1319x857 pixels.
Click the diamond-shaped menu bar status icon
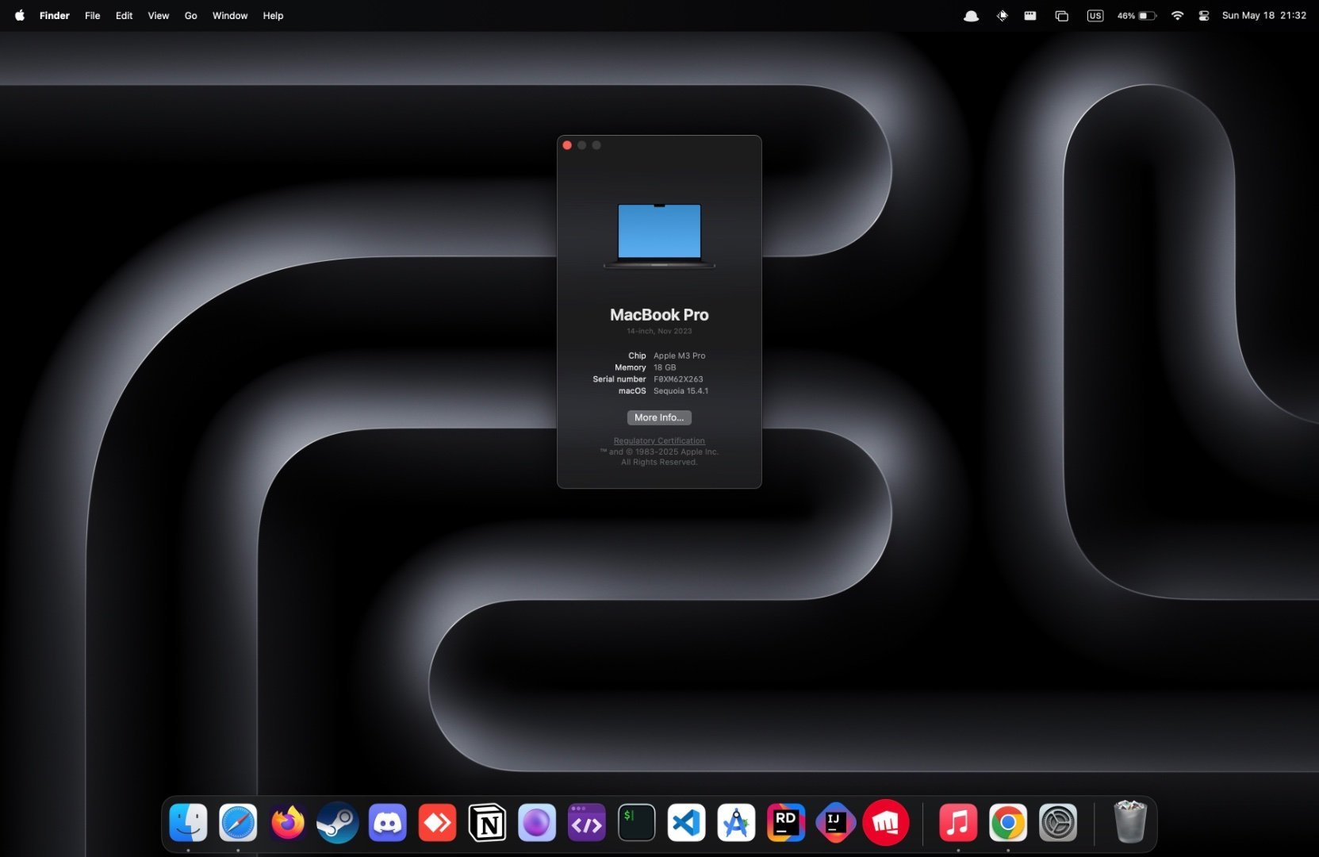pyautogui.click(x=1003, y=16)
